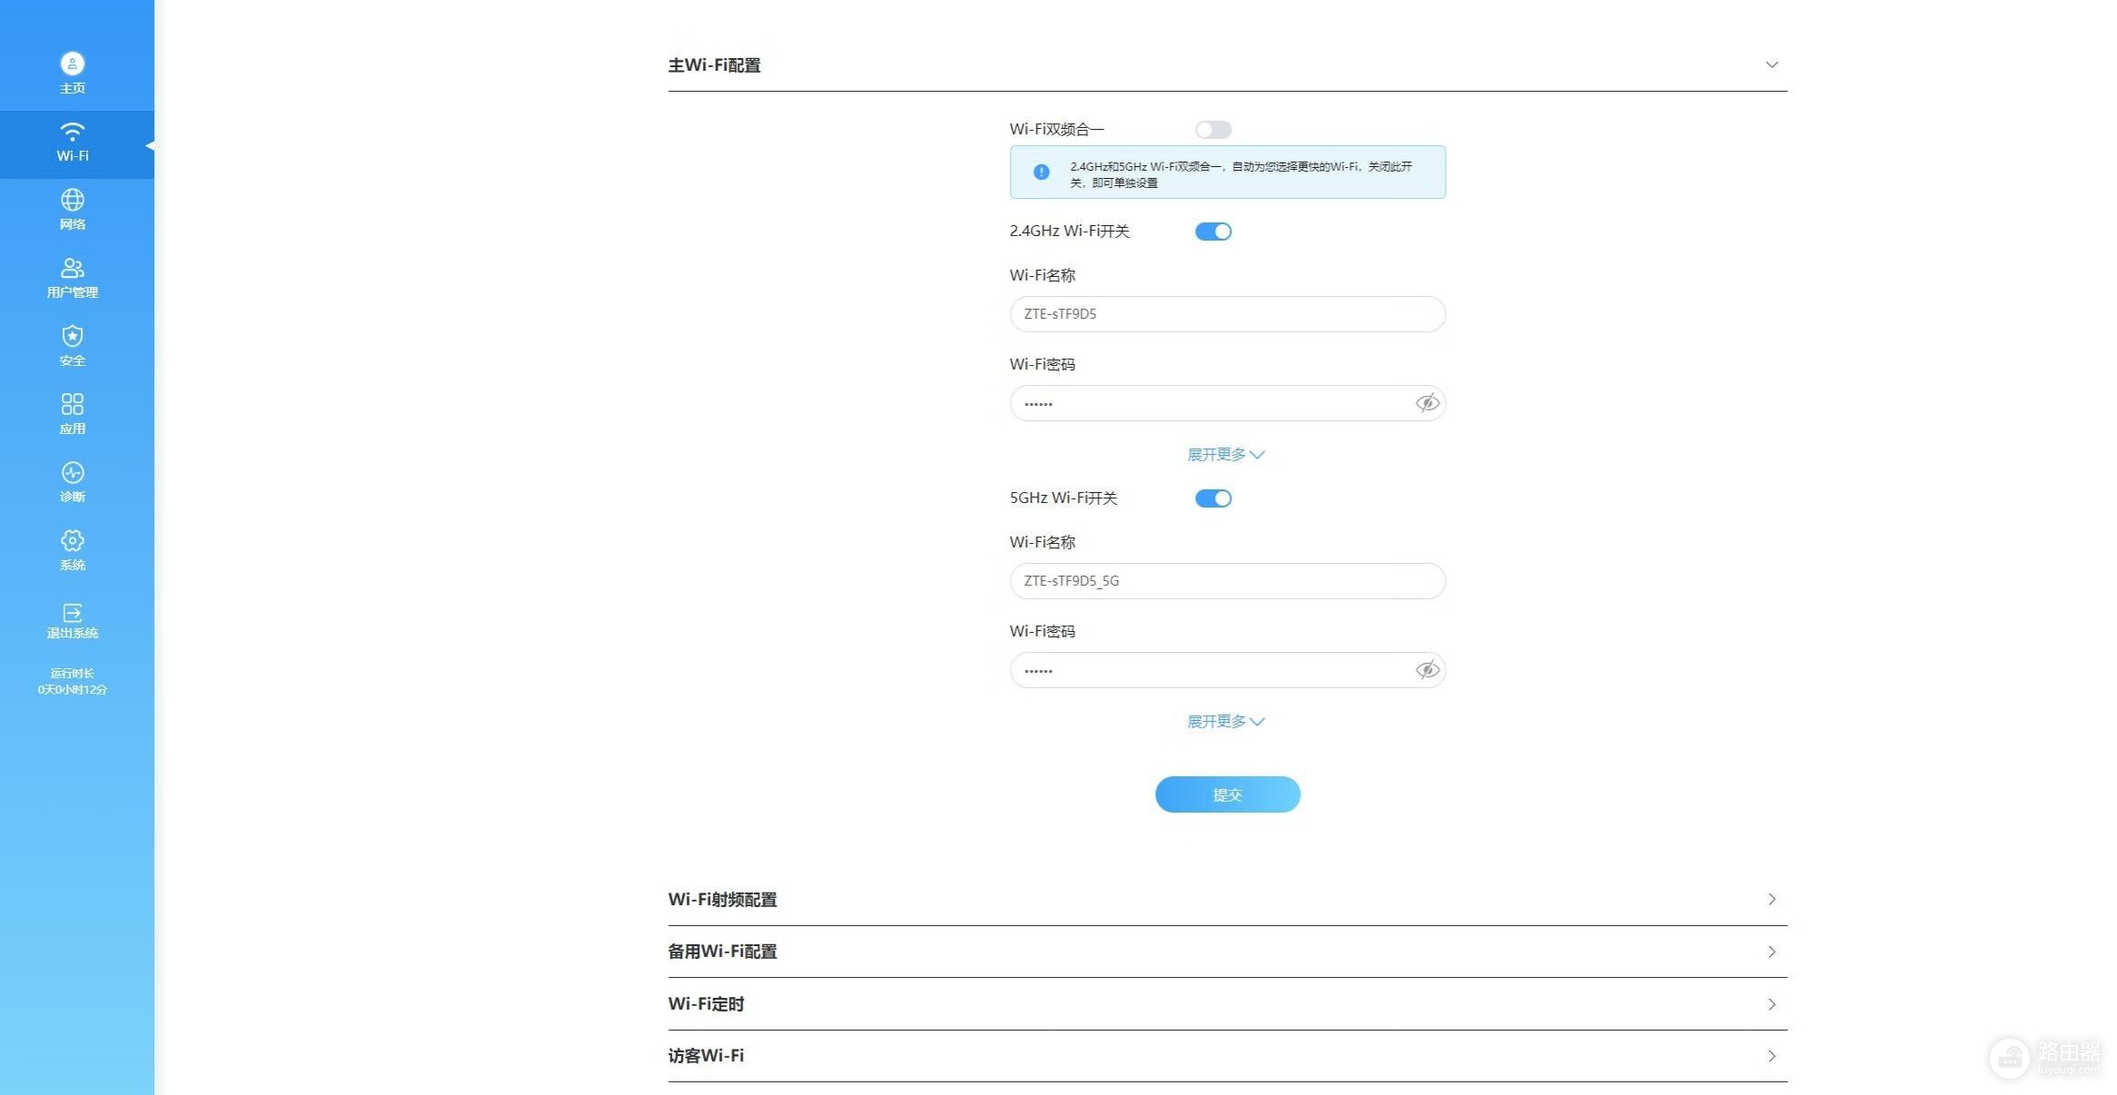Toggle the Wi-Fi双频合一 switch
Screen dimensions: 2117x1095
click(x=1213, y=130)
